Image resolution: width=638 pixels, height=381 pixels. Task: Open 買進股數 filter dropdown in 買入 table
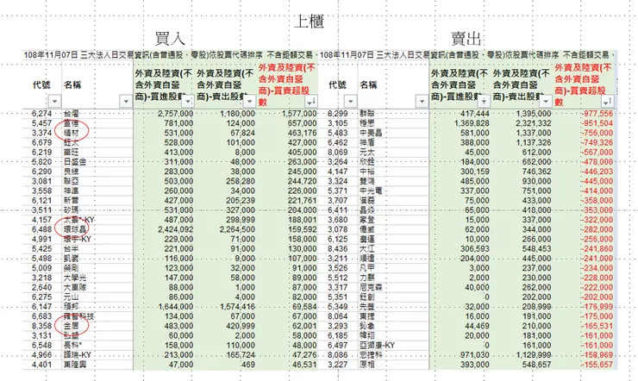188,101
